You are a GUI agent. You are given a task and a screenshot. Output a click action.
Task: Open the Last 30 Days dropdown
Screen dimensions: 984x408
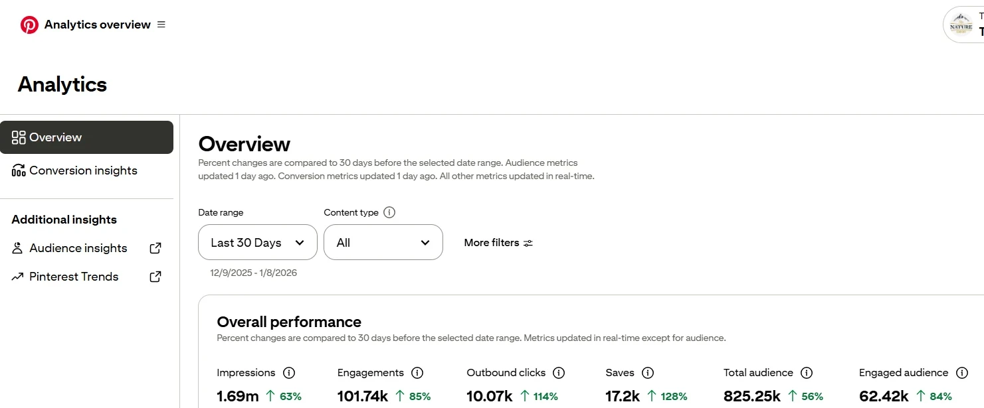pos(257,242)
